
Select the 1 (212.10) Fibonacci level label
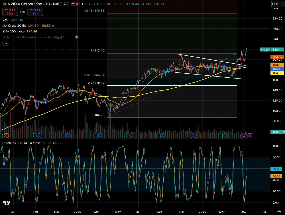(x=98, y=50)
